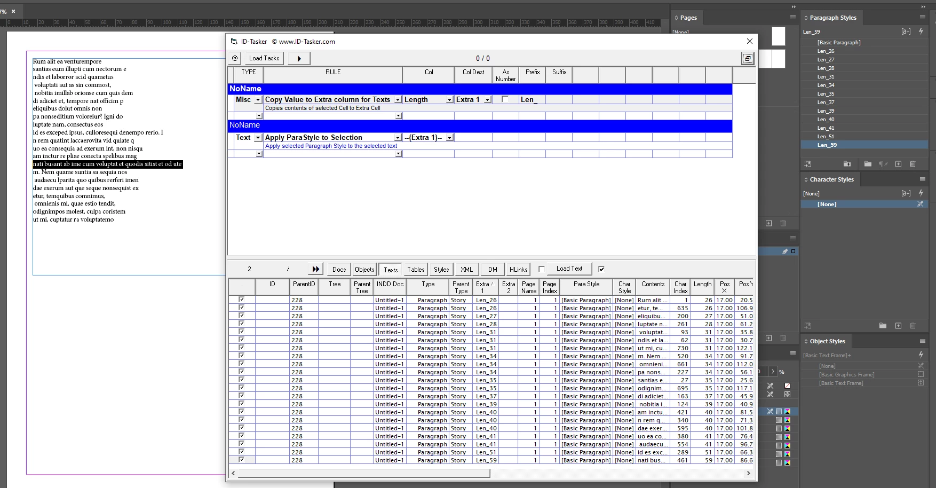Open the Paragraph Styles panel menu
936x488 pixels.
click(x=922, y=18)
